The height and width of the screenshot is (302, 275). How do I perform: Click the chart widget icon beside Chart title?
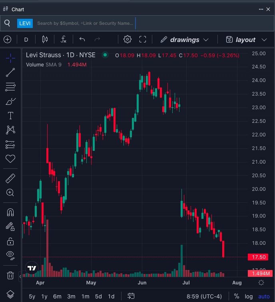click(x=6, y=9)
